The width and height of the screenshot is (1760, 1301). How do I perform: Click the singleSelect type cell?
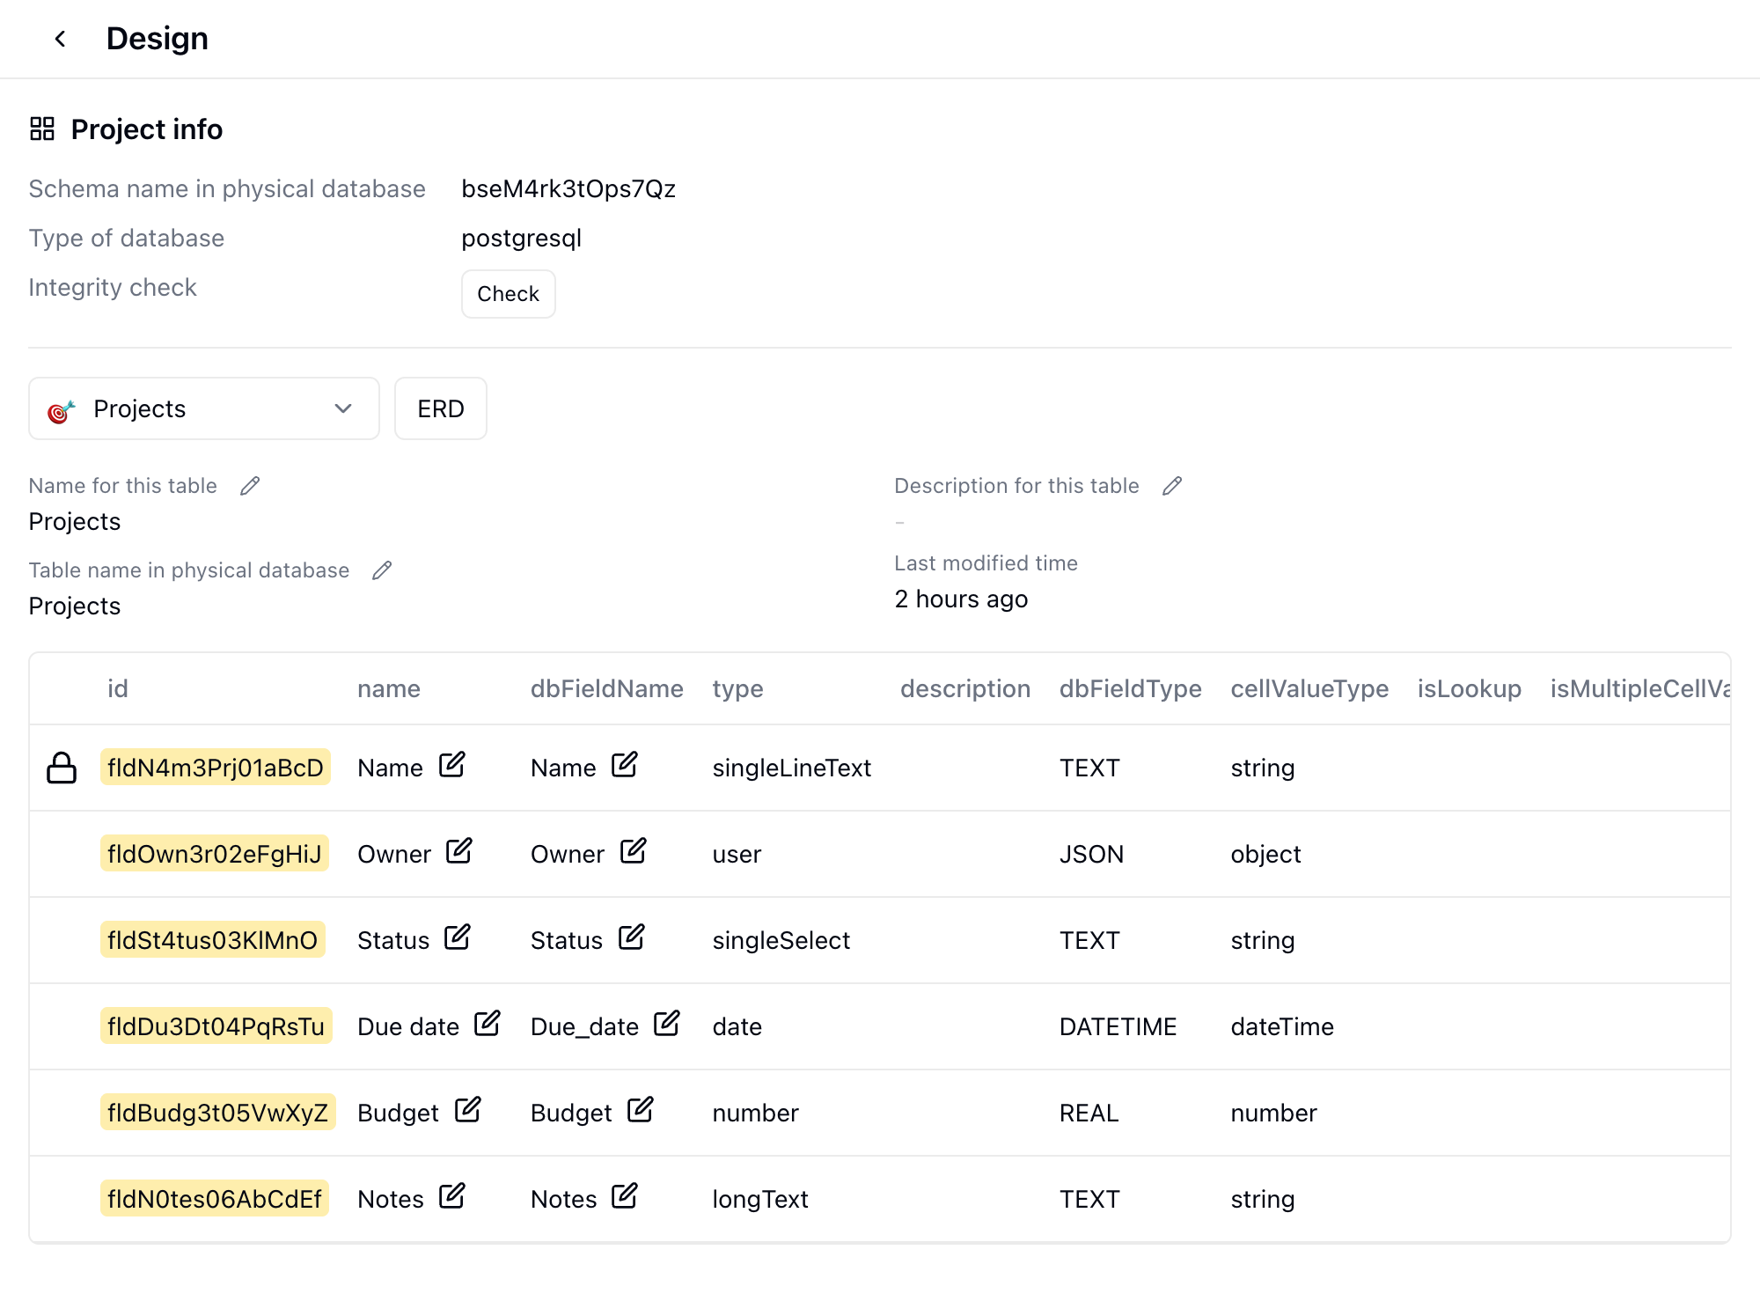pos(781,941)
